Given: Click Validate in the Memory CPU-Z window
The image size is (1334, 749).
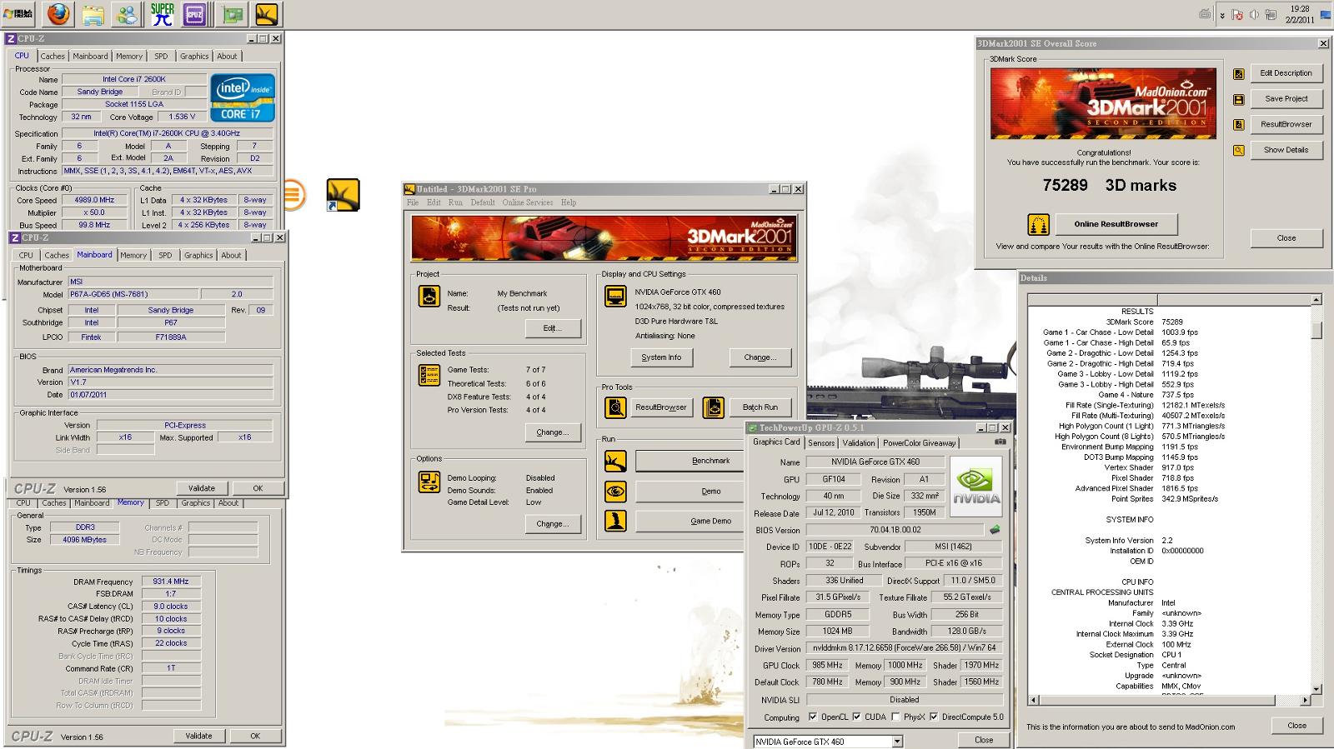Looking at the screenshot, I should [198, 736].
